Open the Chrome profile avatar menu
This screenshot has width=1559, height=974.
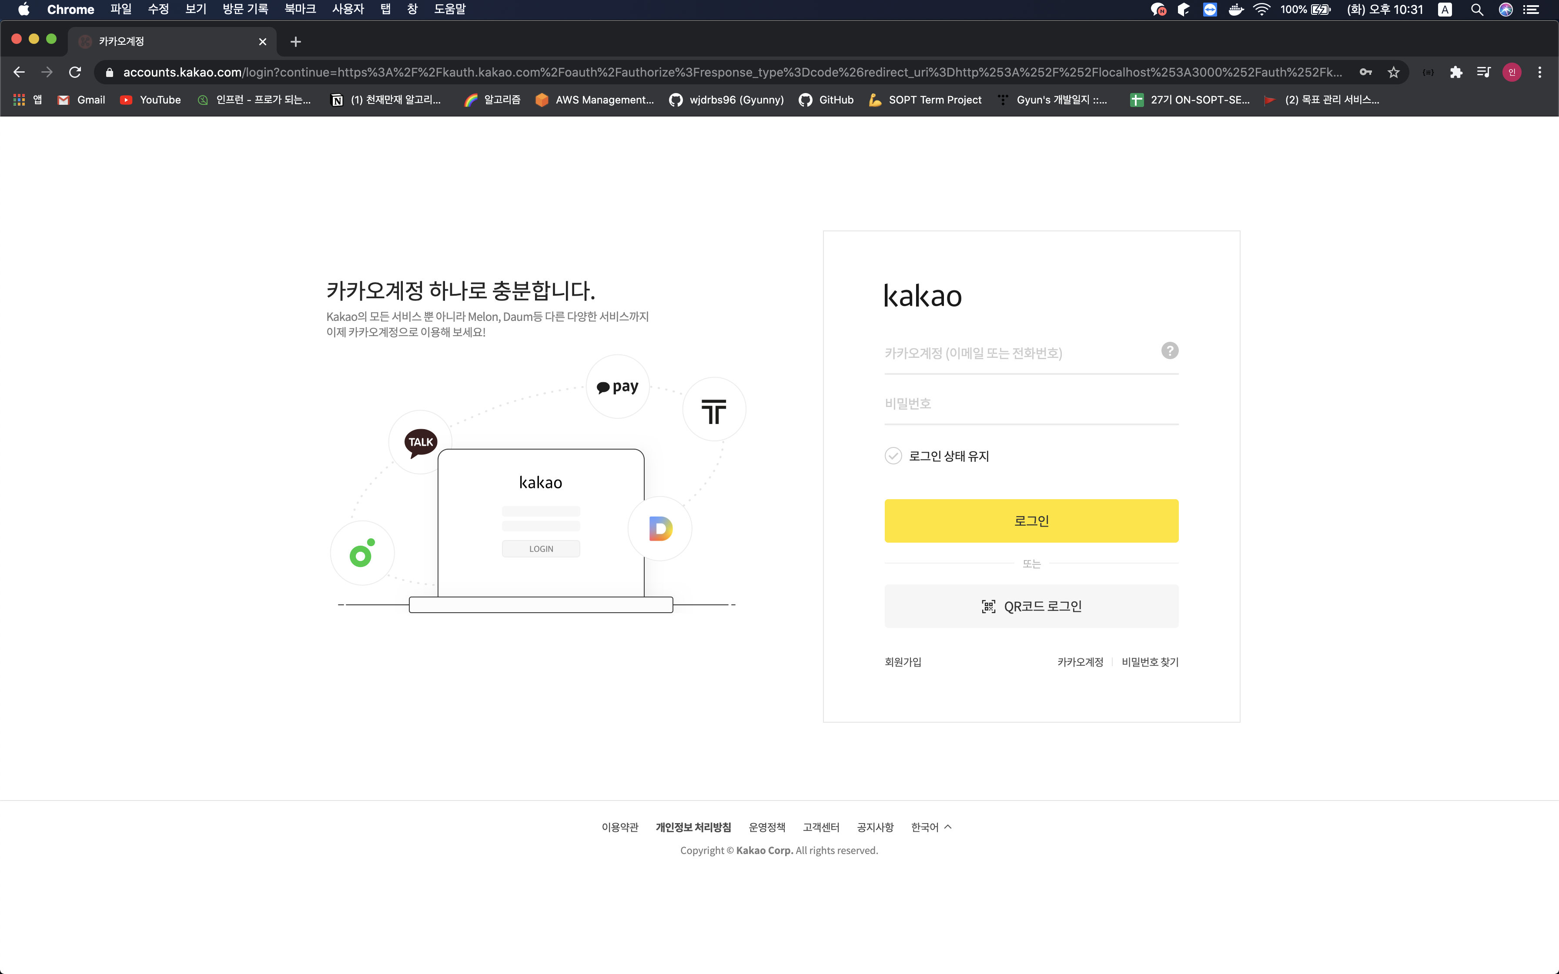coord(1511,72)
